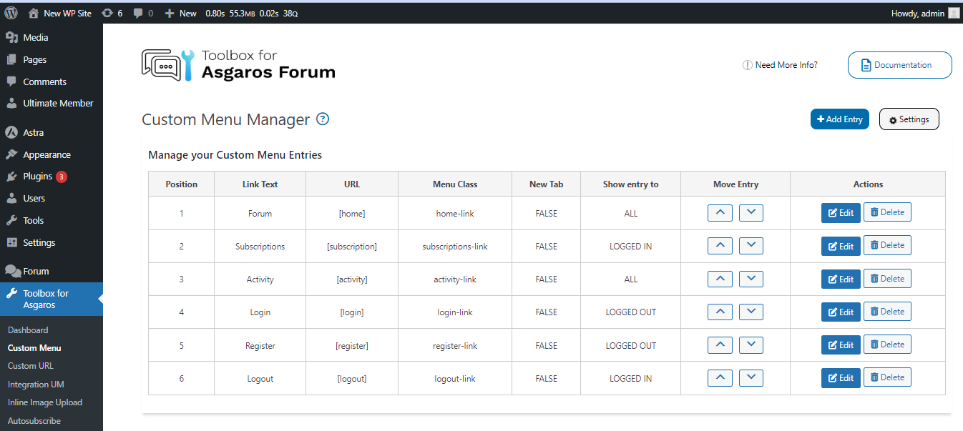Click the Link Text column header

(x=260, y=184)
